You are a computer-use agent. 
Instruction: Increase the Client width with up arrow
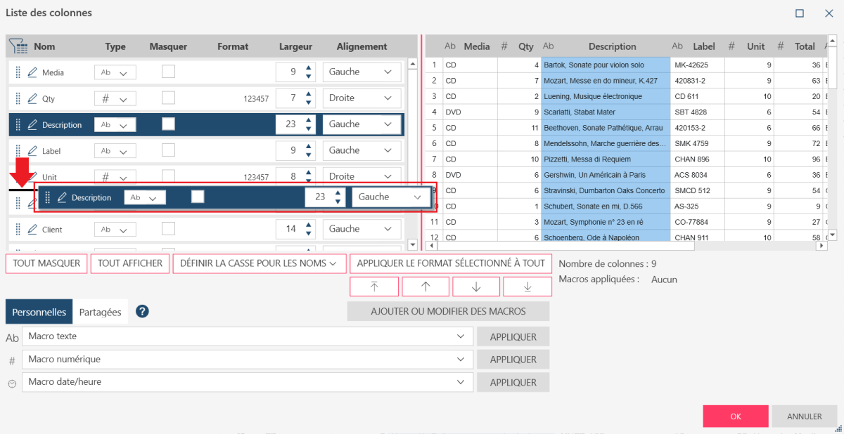[308, 225]
